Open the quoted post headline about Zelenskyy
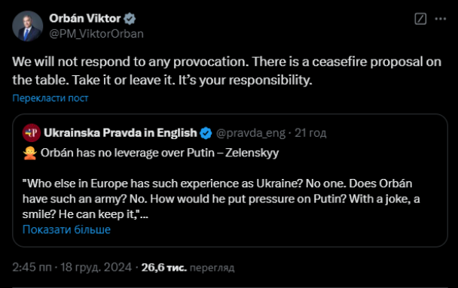This screenshot has width=458, height=288. 160,153
